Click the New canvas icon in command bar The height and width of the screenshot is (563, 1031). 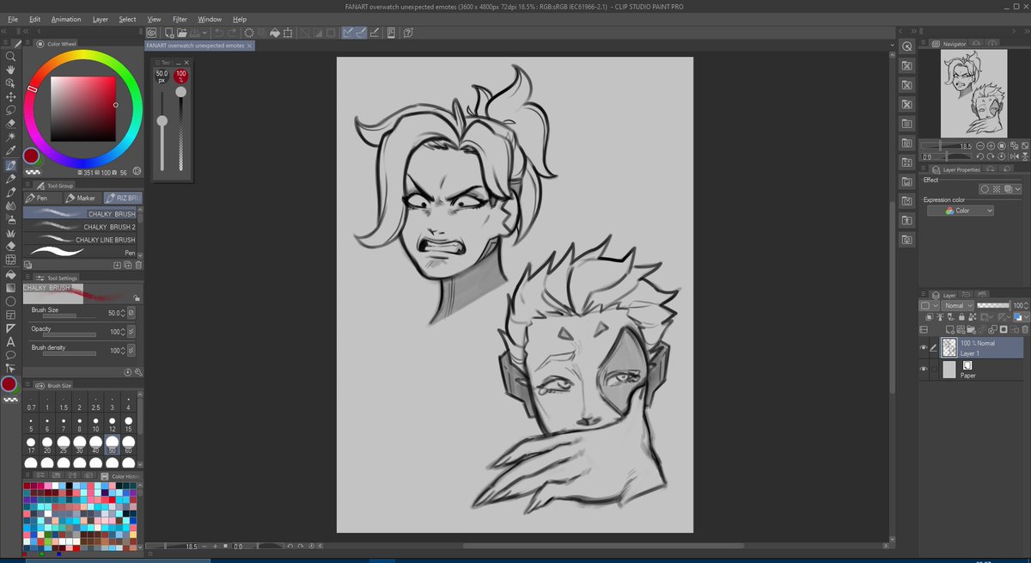coord(168,34)
